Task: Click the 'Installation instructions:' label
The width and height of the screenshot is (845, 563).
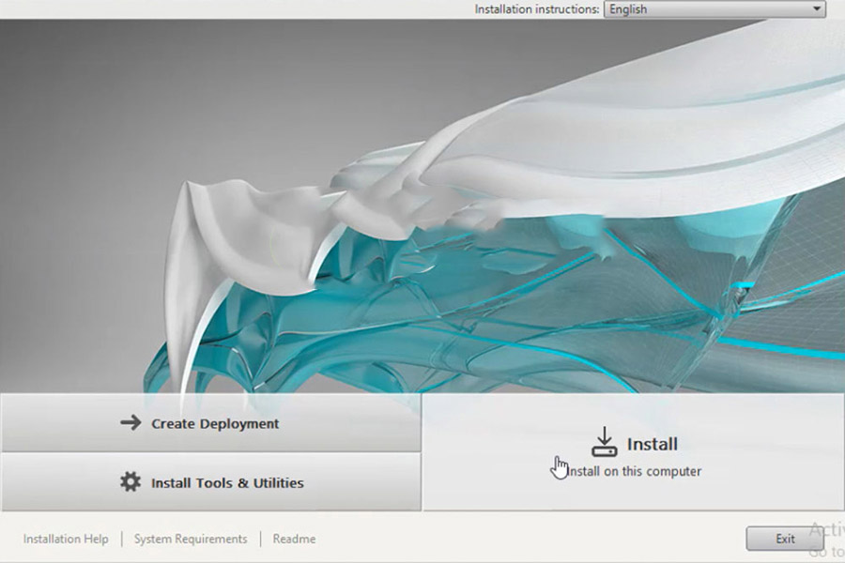Action: [536, 9]
